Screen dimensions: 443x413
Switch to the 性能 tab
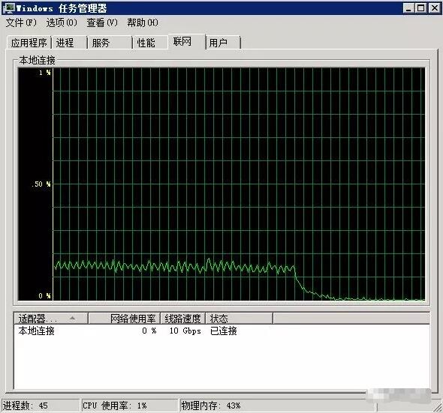[151, 43]
